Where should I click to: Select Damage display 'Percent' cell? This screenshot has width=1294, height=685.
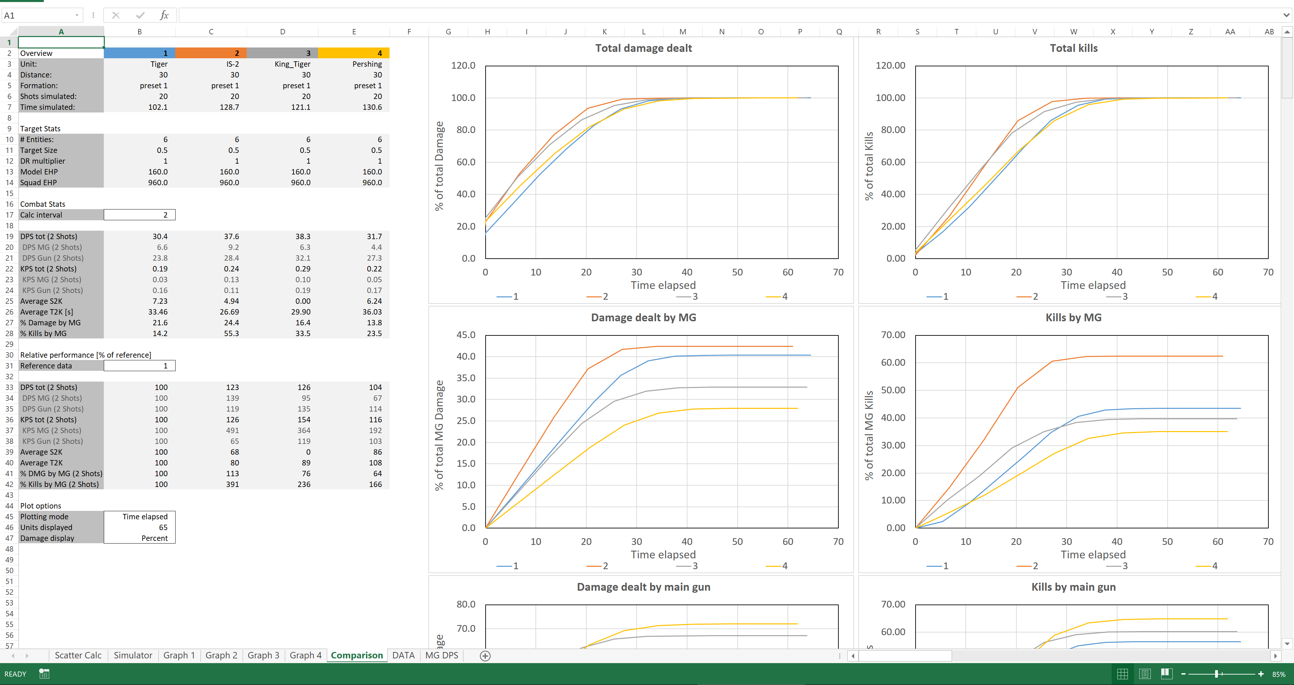(140, 538)
